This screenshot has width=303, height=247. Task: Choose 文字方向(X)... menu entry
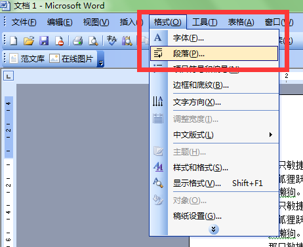214,102
